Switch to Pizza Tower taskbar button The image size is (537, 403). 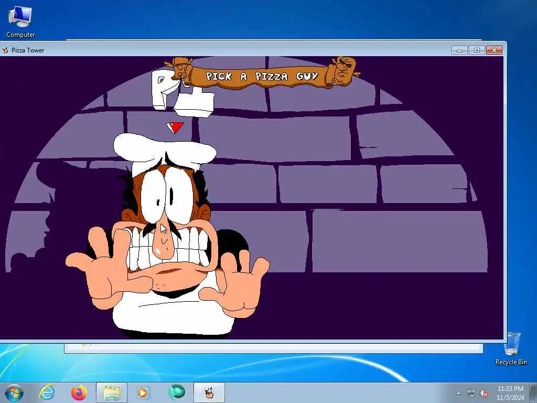point(209,393)
